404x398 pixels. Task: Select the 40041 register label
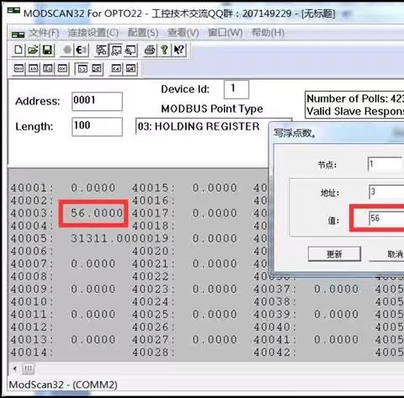coord(274,340)
